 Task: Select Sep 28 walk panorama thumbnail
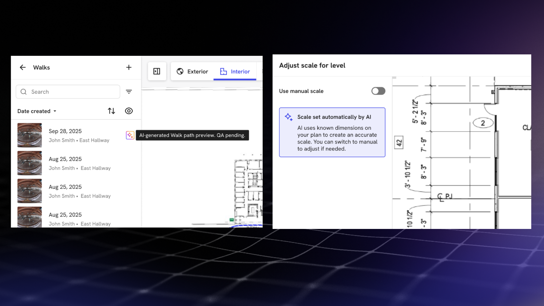(29, 135)
